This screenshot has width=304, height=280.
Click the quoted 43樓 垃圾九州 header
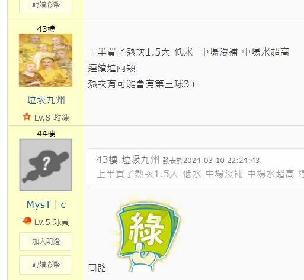click(x=128, y=159)
